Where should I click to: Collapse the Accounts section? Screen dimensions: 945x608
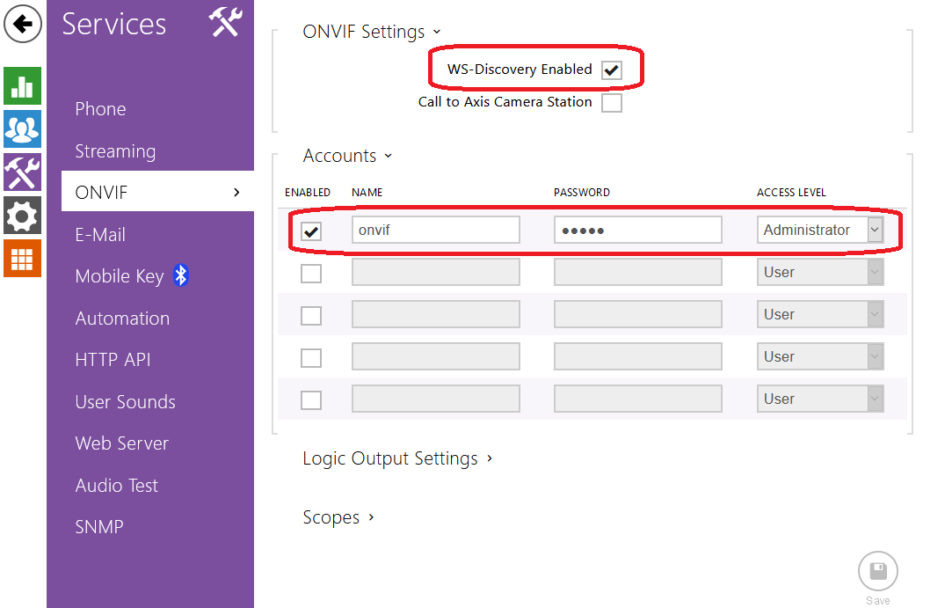pos(347,156)
